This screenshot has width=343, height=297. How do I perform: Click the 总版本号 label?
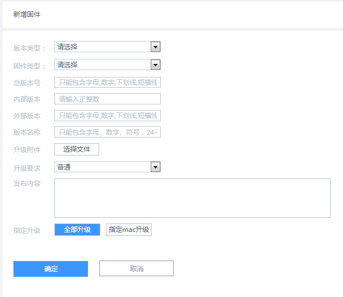click(x=27, y=83)
